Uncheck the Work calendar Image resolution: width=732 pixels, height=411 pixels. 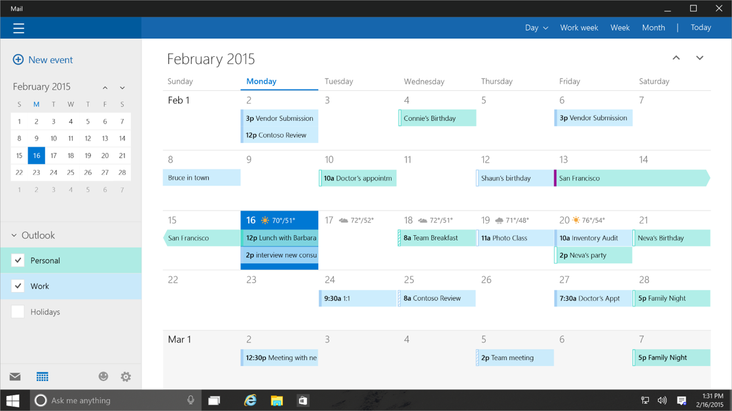18,286
